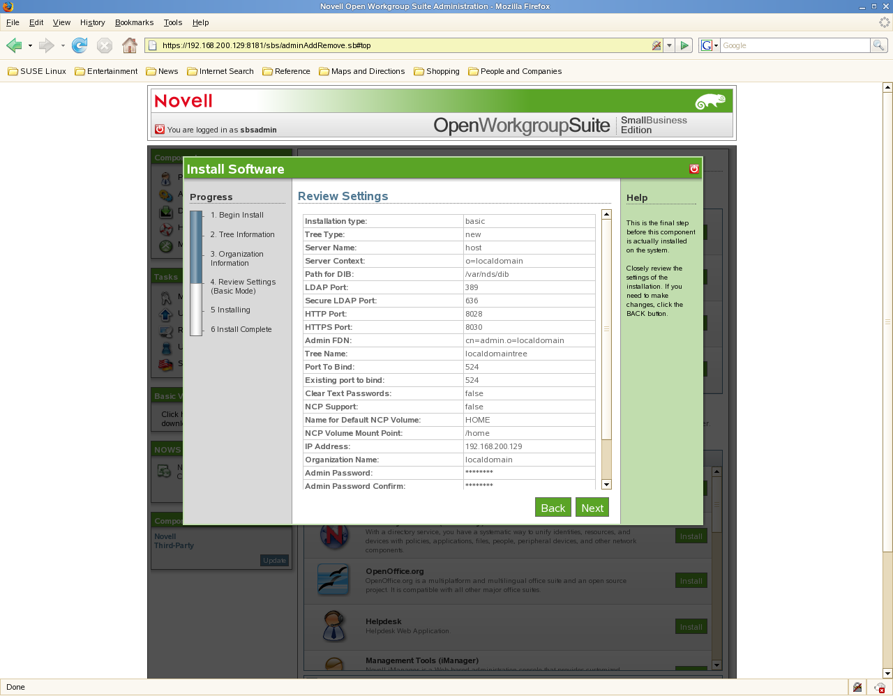Viewport: 893px width, 696px height.
Task: Select step '3. Organization Information'
Action: click(237, 259)
